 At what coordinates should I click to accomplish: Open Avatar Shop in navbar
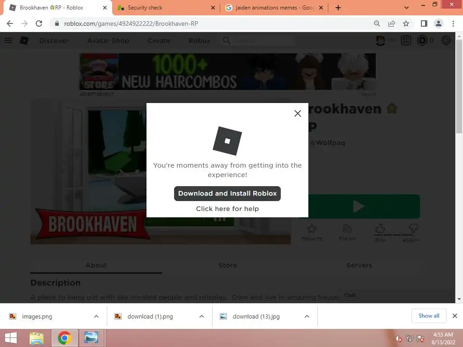point(108,41)
